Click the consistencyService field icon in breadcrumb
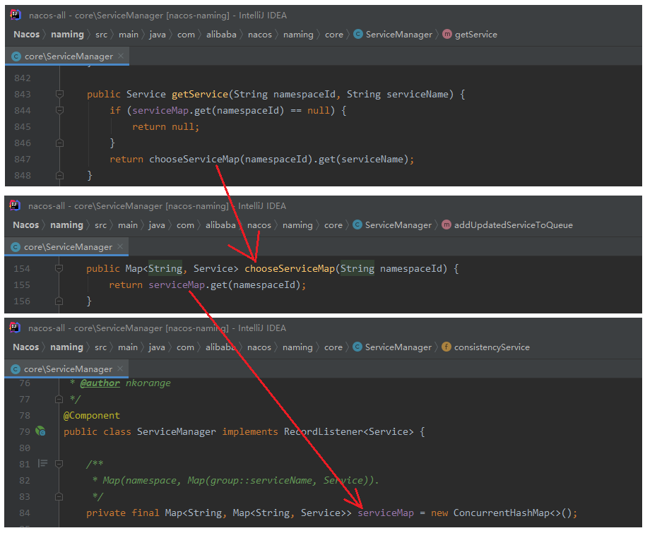645x533 pixels. [x=446, y=347]
